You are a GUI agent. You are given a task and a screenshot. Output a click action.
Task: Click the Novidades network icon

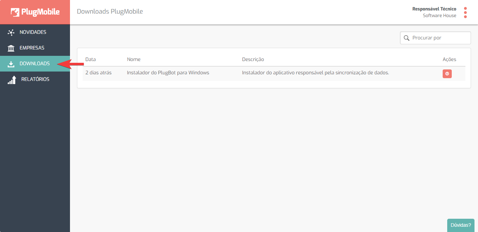[11, 32]
